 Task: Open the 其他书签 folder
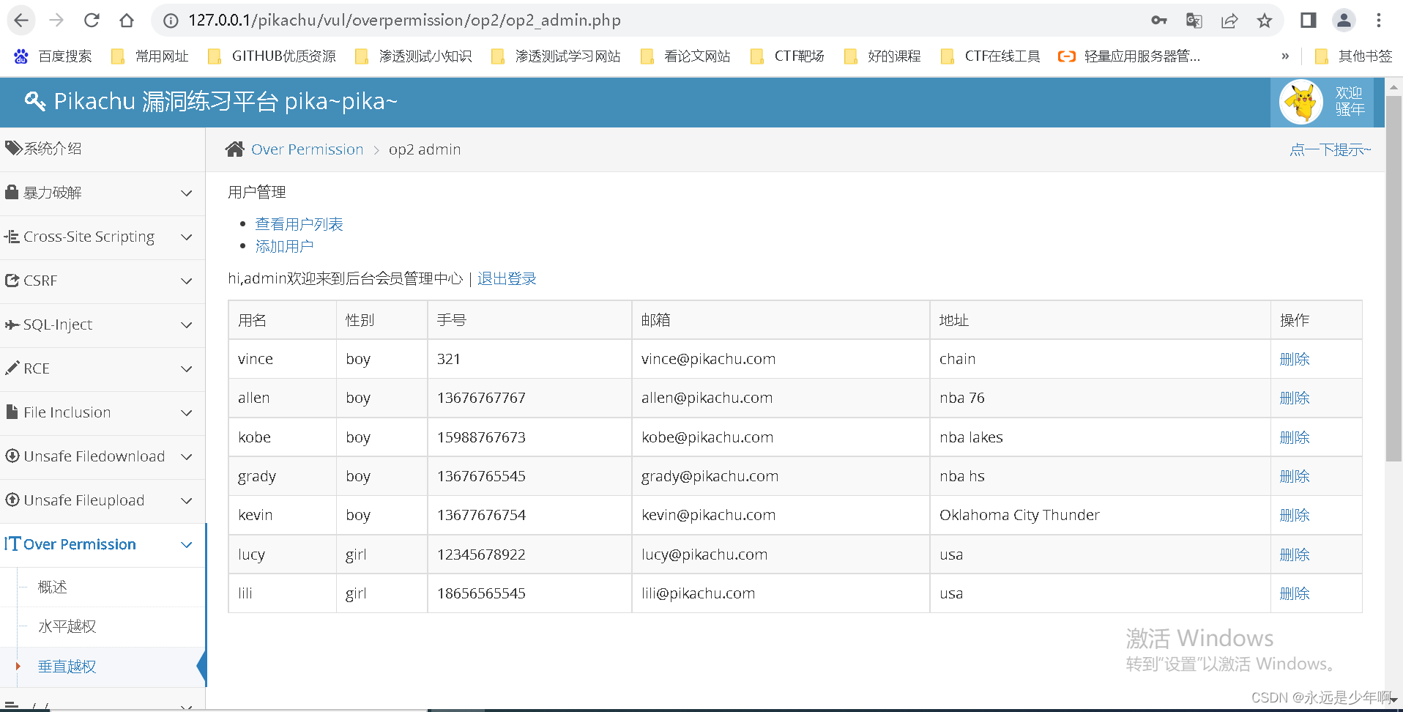(x=1354, y=56)
